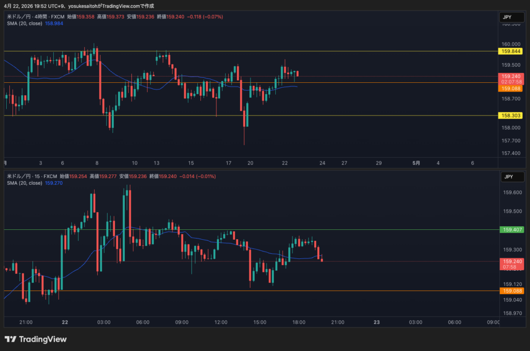Click the 5月 date marker on upper time axis

point(417,163)
